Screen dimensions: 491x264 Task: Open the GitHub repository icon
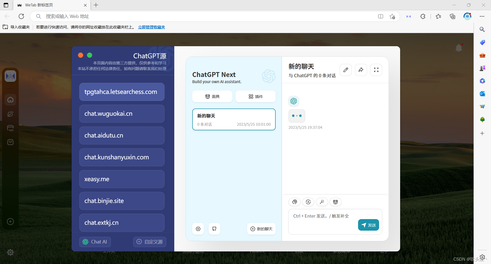(x=214, y=229)
